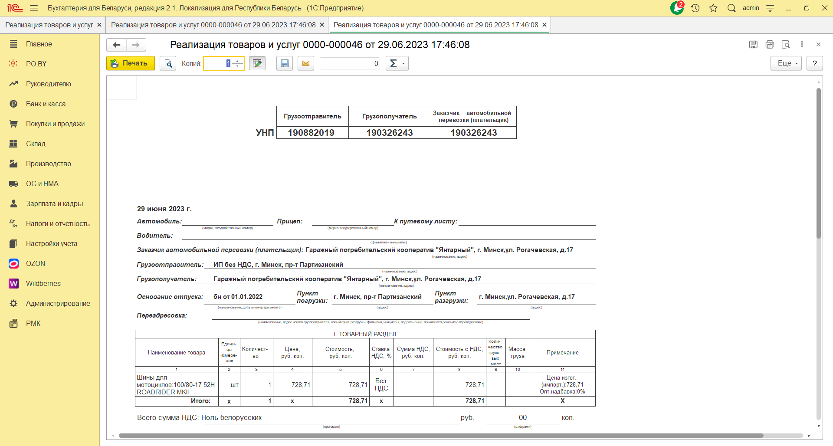Open the notifications bell with badge
833x446 pixels.
coord(677,8)
